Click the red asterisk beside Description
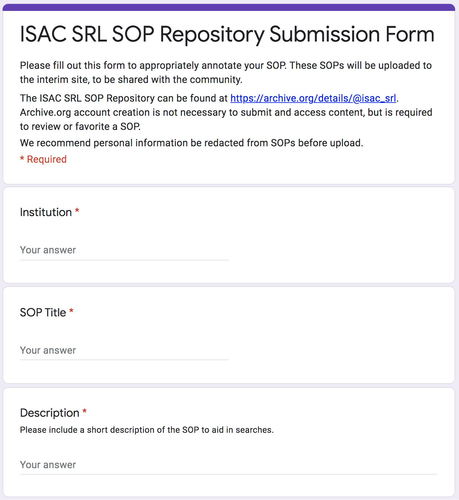This screenshot has height=500, width=459. tap(84, 412)
